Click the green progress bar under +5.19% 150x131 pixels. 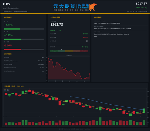[13, 39]
